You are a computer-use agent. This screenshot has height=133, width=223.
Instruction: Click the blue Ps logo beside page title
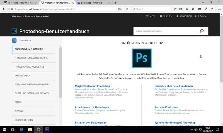click(x=14, y=31)
